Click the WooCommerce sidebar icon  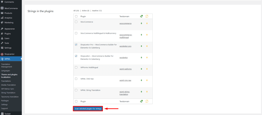click(x=2, y=8)
